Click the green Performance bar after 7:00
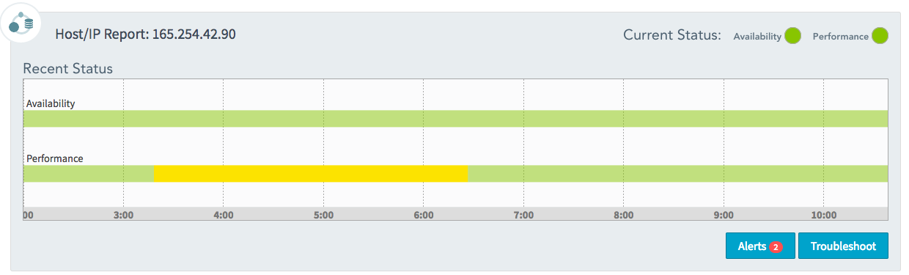 [x=678, y=174]
